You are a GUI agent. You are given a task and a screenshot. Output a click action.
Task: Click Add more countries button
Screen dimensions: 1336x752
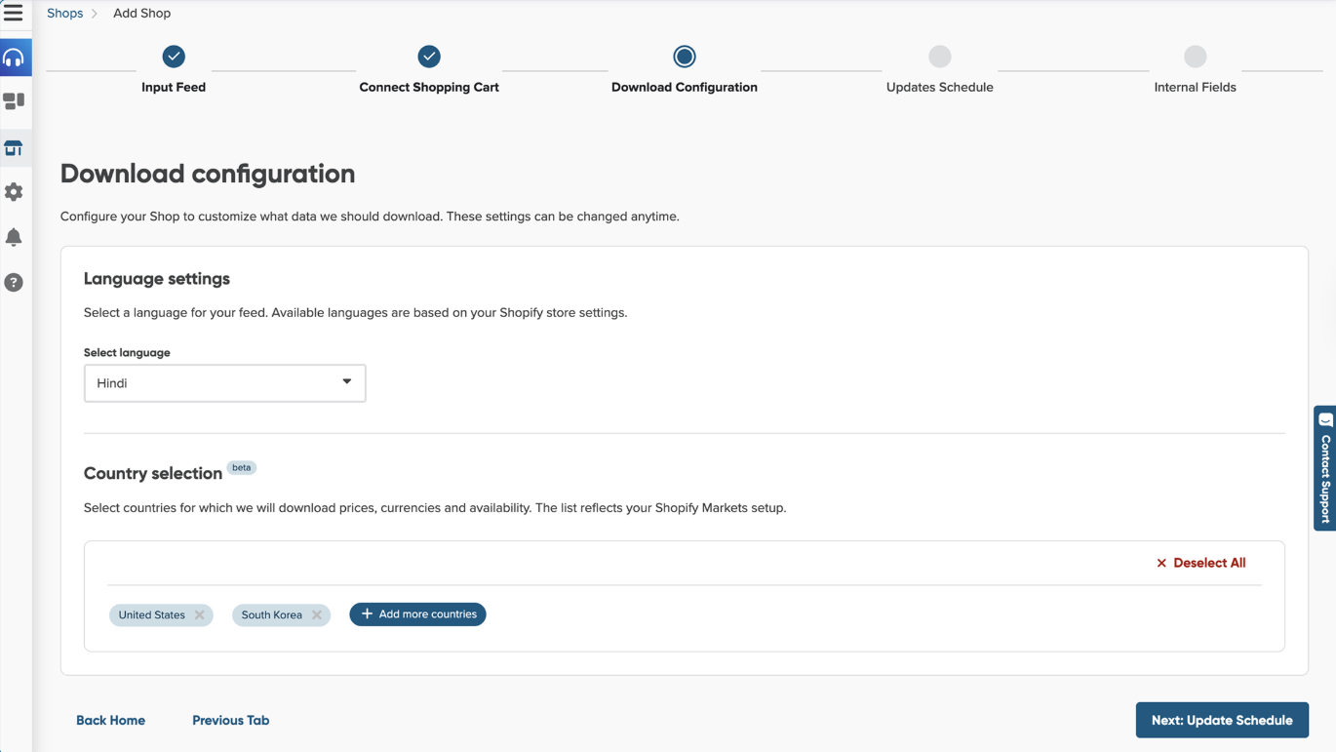point(417,614)
